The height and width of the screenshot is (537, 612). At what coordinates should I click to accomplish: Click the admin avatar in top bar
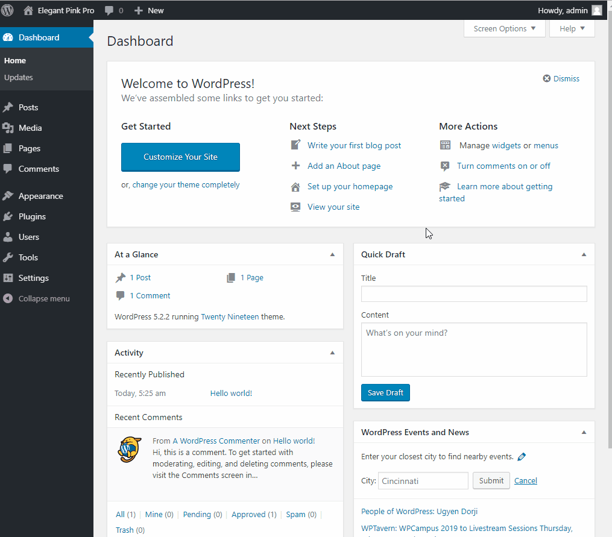tap(597, 10)
